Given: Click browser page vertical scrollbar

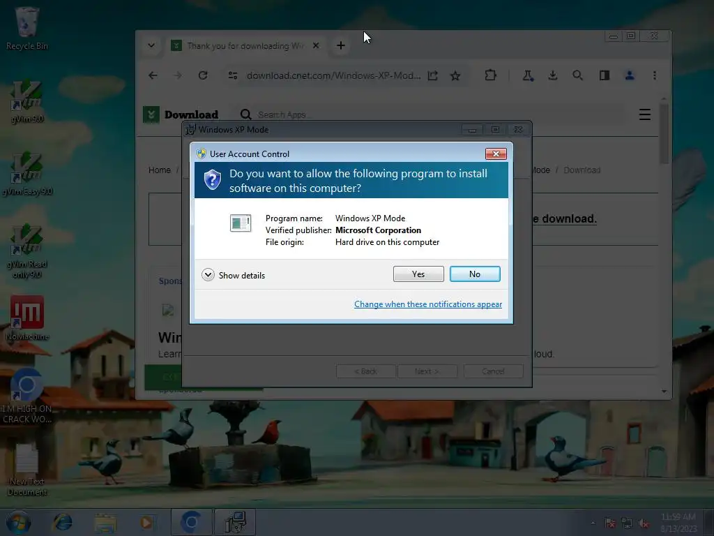Looking at the screenshot, I should (664, 135).
